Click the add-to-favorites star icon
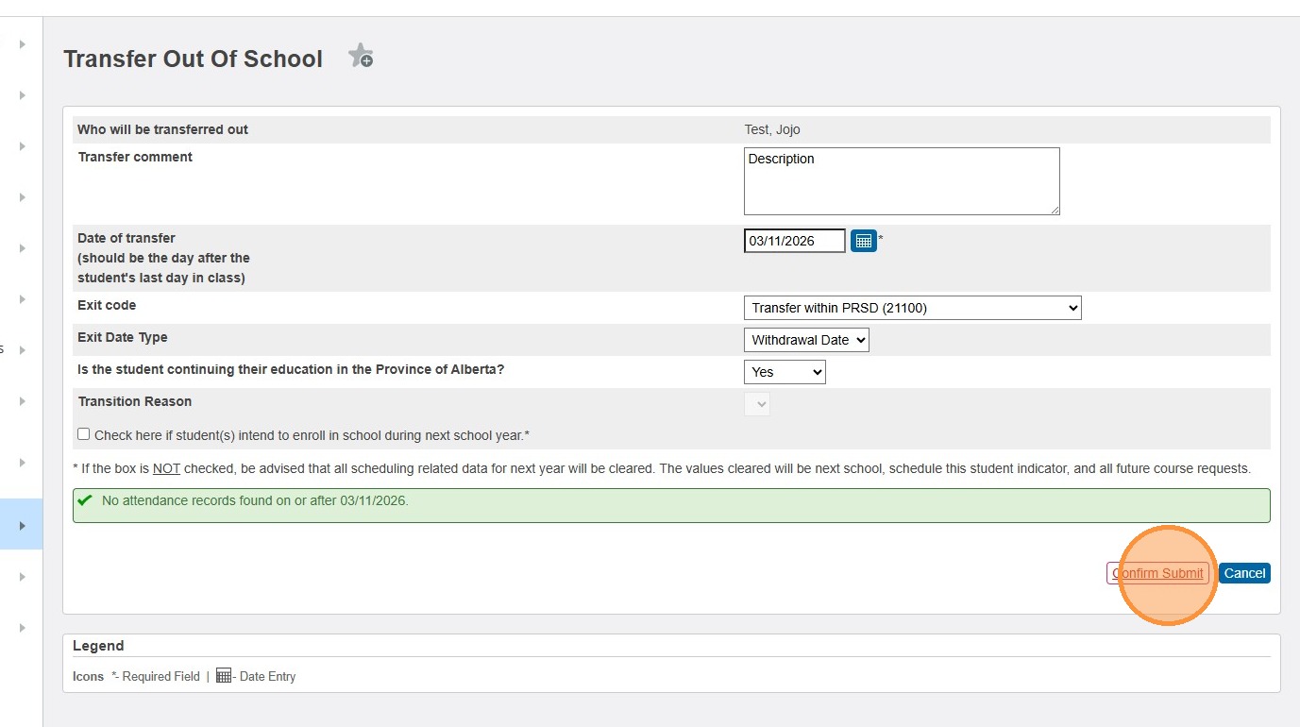Image resolution: width=1300 pixels, height=727 pixels. pos(361,57)
